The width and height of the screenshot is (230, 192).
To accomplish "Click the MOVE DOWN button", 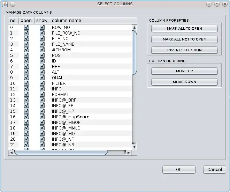I will (184, 82).
